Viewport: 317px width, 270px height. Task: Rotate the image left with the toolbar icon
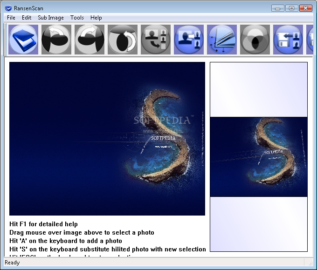point(56,40)
